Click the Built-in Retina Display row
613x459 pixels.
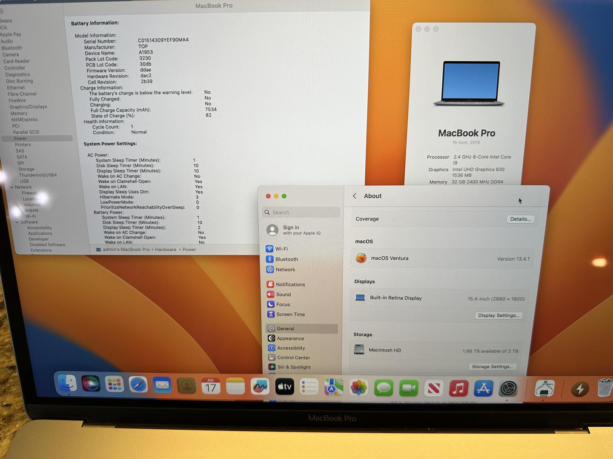[x=440, y=298]
